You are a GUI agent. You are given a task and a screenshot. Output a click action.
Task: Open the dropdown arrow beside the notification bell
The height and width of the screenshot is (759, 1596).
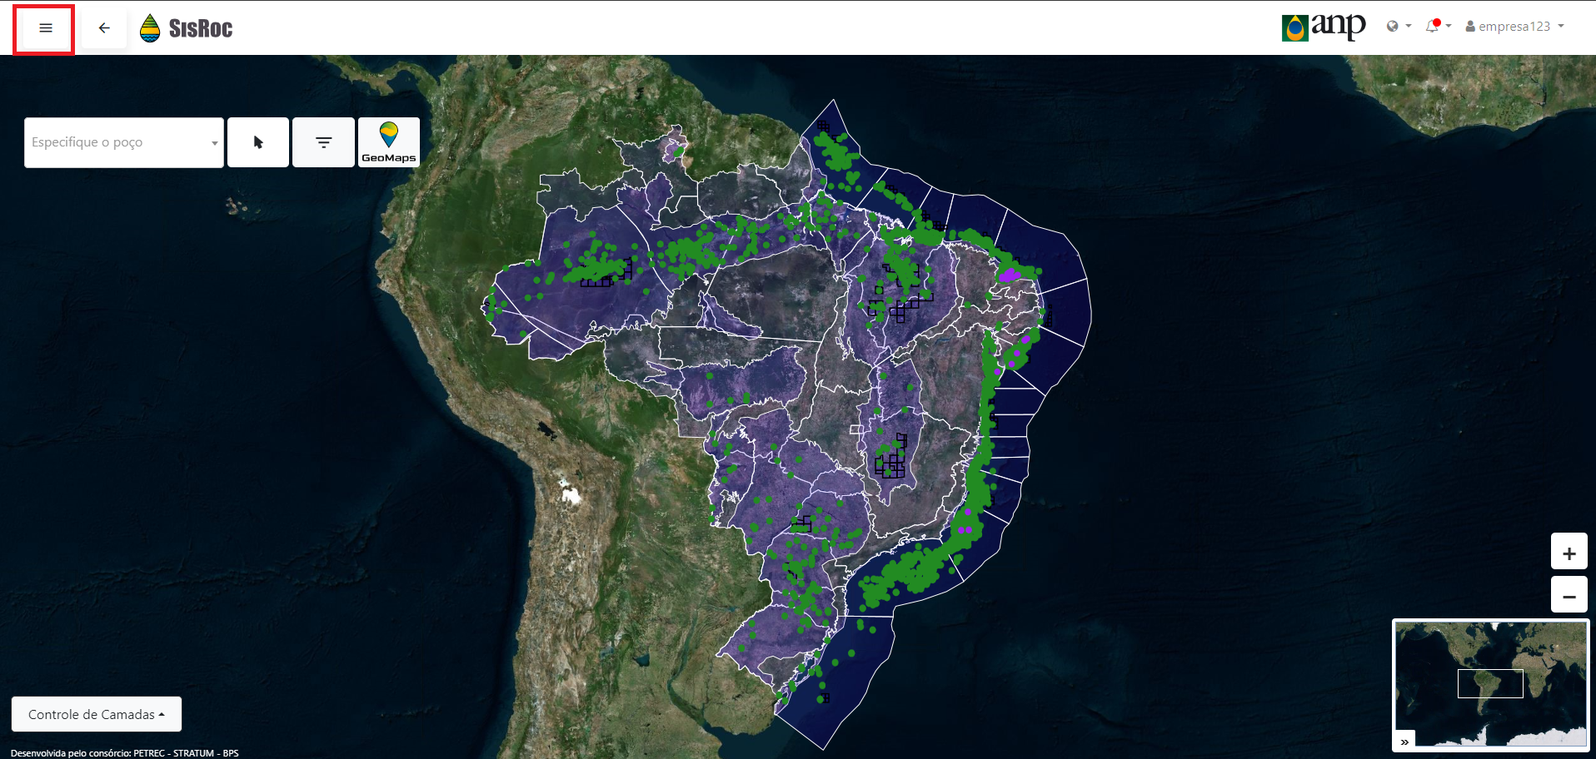coord(1449,26)
